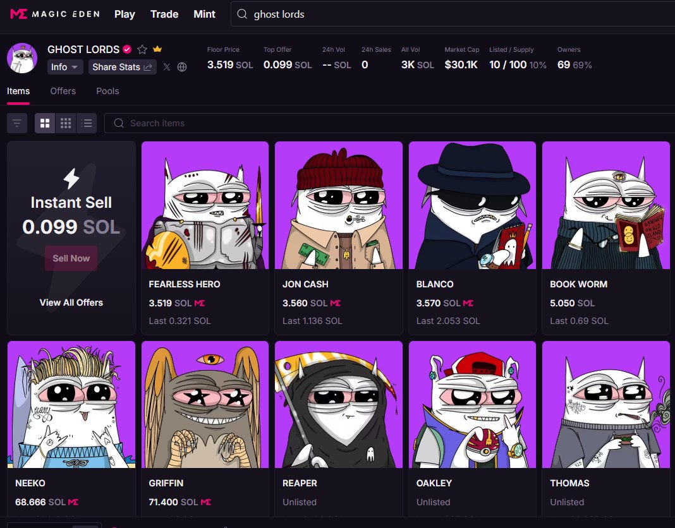Click Last 0.69 SOL text
This screenshot has height=528, width=675.
(x=579, y=321)
